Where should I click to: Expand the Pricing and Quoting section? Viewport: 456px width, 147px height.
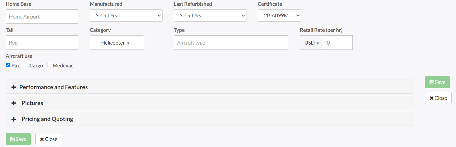click(47, 119)
